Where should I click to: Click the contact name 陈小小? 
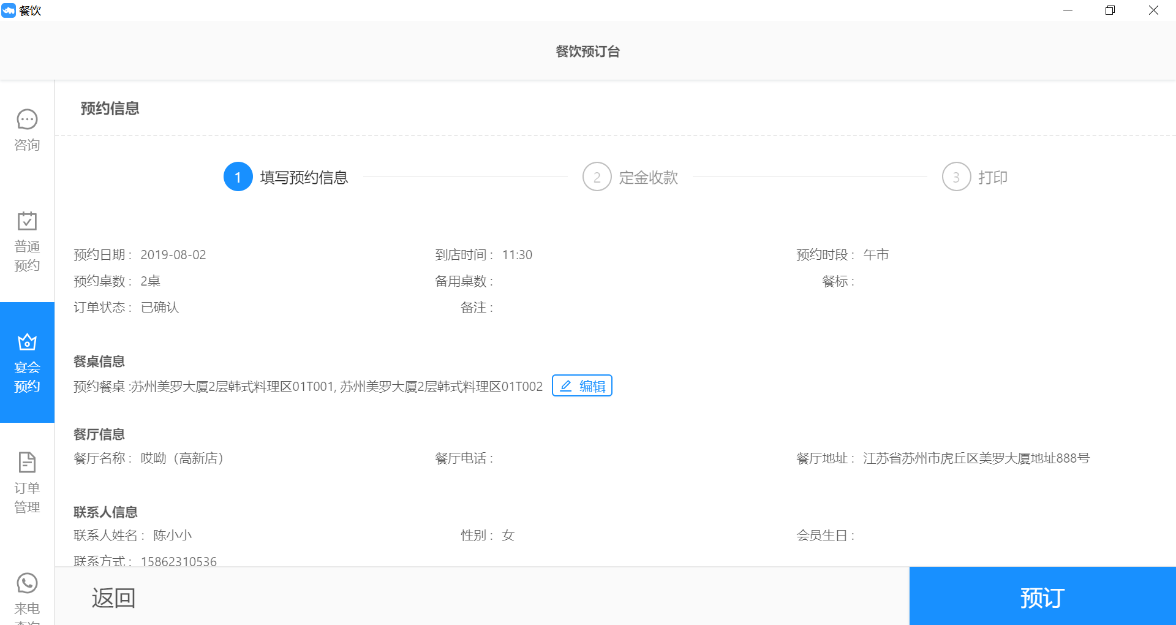point(173,536)
